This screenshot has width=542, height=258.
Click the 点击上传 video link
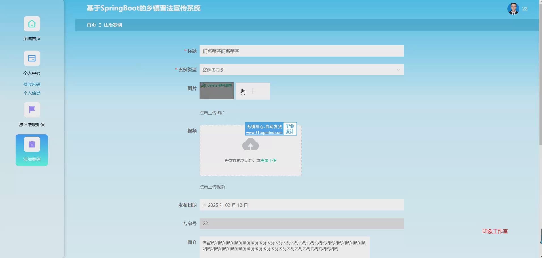pyautogui.click(x=268, y=160)
